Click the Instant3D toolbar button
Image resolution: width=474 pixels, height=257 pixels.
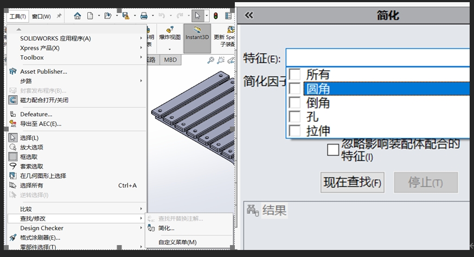197,38
